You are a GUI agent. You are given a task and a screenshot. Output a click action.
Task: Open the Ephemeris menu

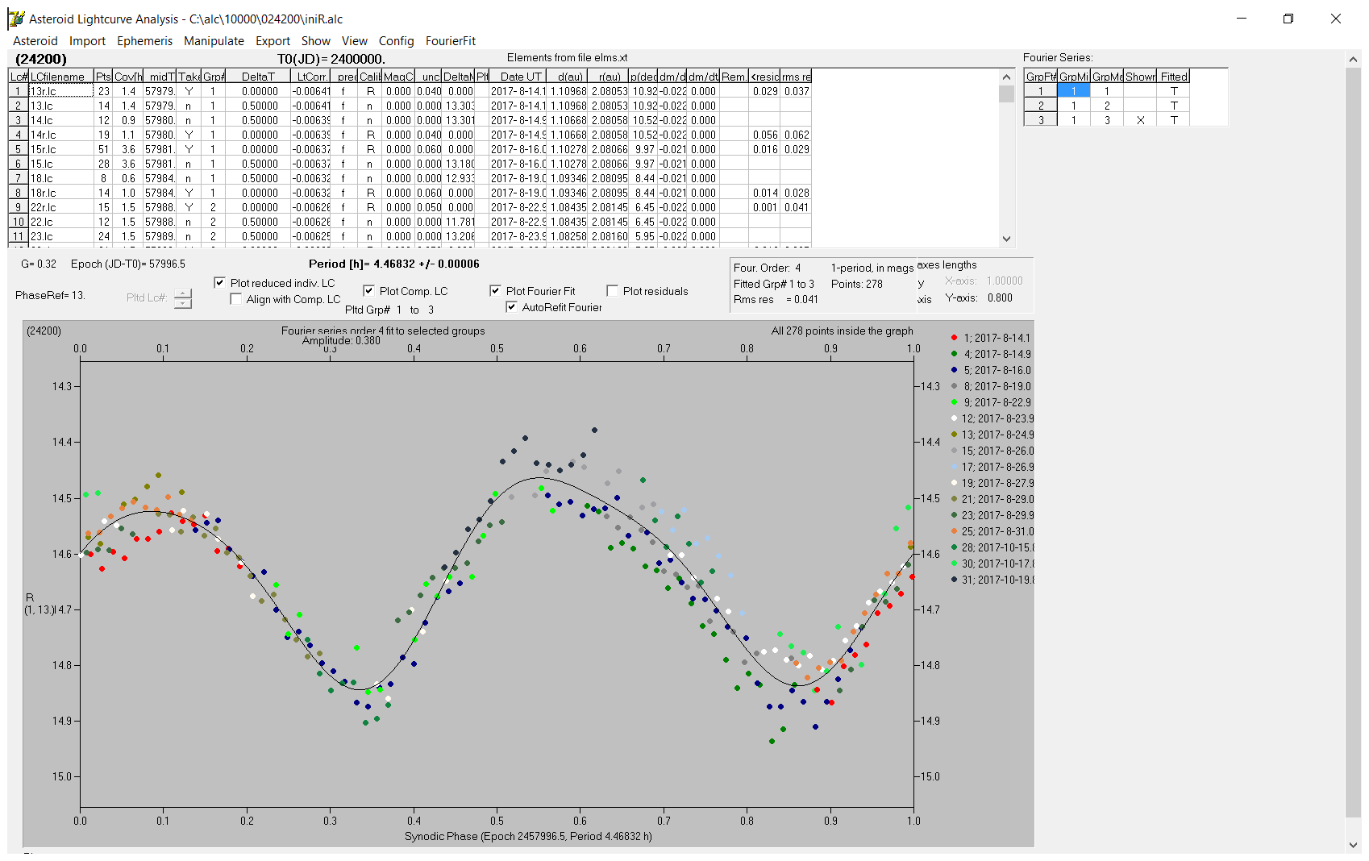coord(145,41)
